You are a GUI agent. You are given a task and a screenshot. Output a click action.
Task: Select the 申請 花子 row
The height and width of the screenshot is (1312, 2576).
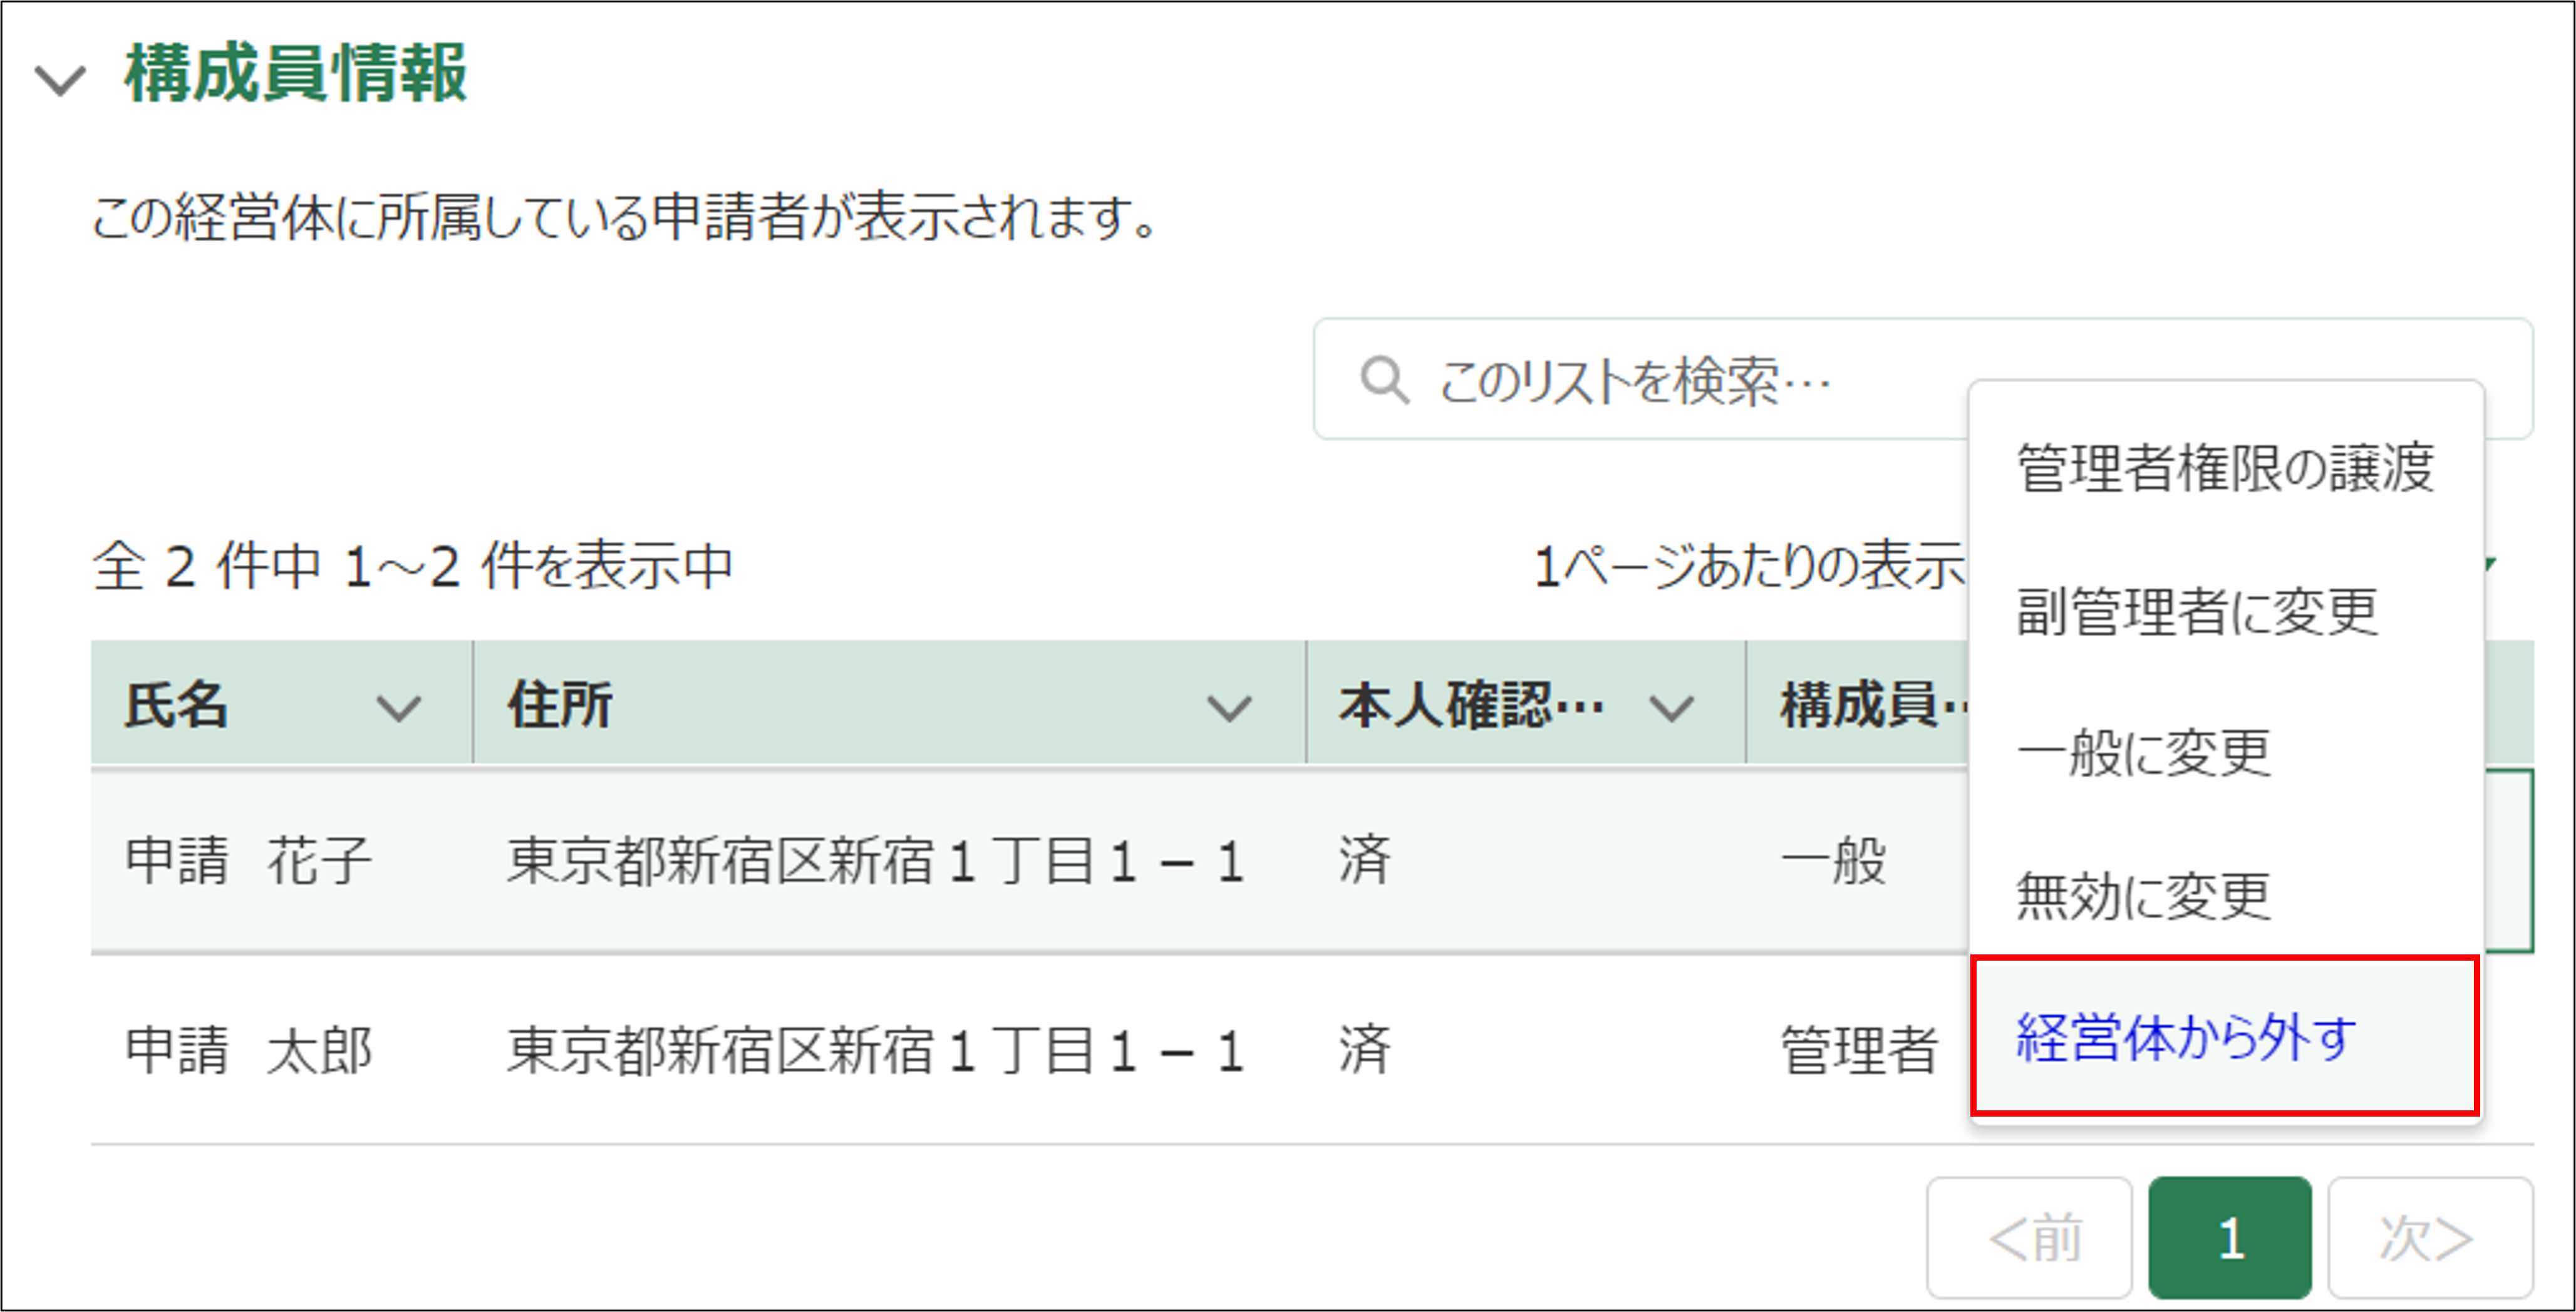pyautogui.click(x=248, y=860)
